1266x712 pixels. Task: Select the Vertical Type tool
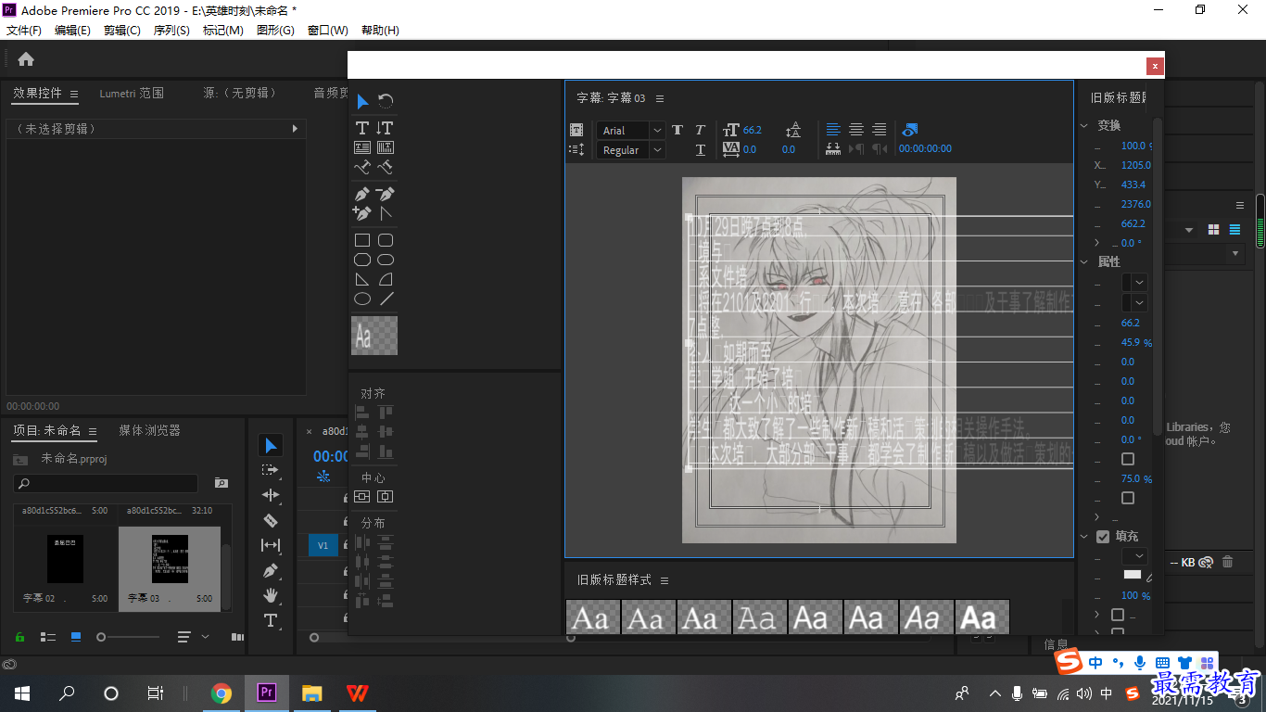[386, 128]
